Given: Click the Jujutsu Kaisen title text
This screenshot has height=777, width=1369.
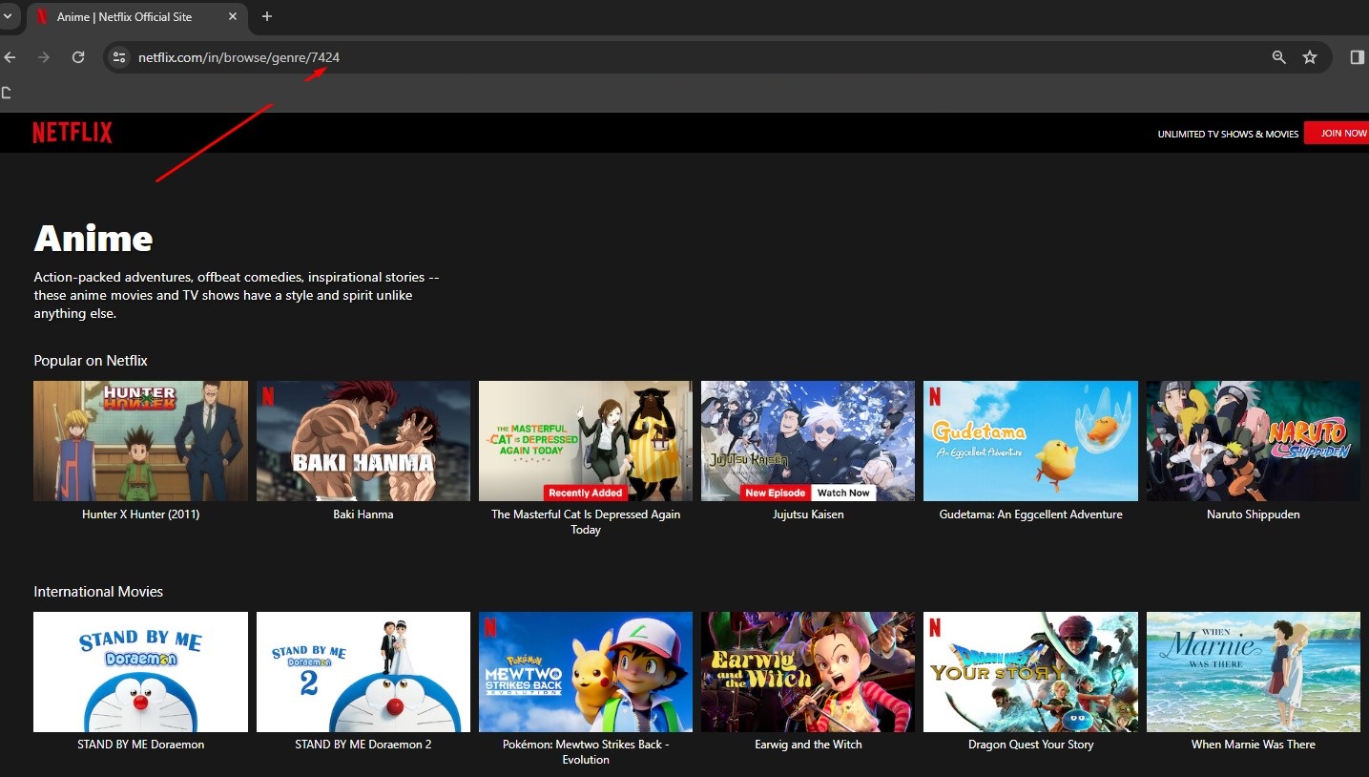Looking at the screenshot, I should (808, 514).
